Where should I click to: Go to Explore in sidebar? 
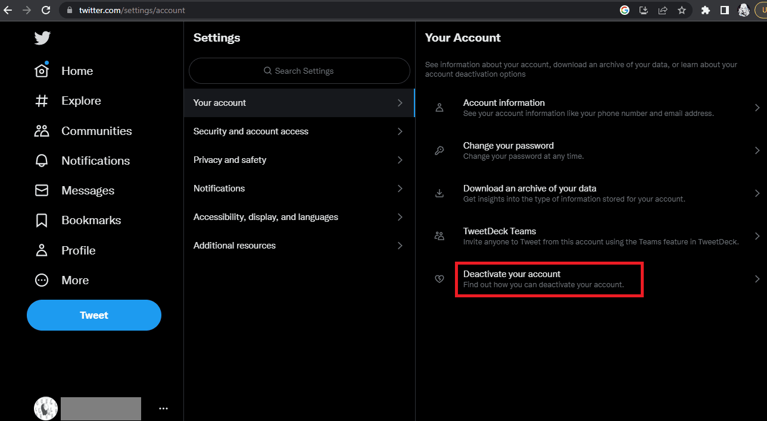(81, 100)
